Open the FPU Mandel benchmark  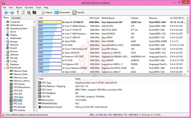(x=19, y=107)
